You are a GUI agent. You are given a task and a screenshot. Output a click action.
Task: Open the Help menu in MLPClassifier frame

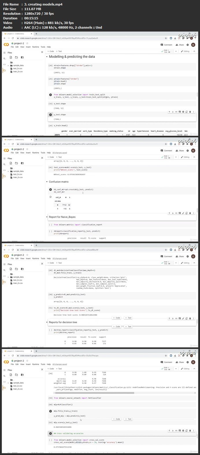click(49, 364)
